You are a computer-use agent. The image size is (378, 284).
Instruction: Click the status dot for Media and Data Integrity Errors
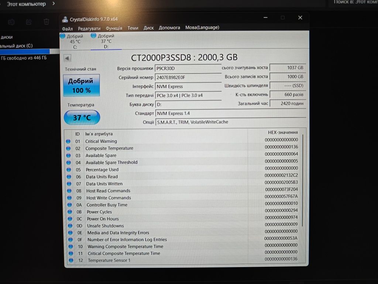click(70, 233)
